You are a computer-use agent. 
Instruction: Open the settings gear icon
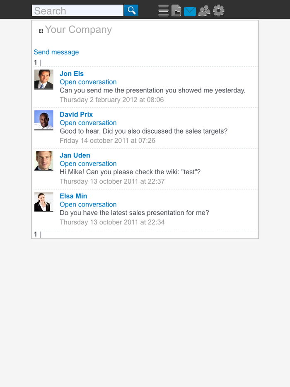pyautogui.click(x=219, y=10)
